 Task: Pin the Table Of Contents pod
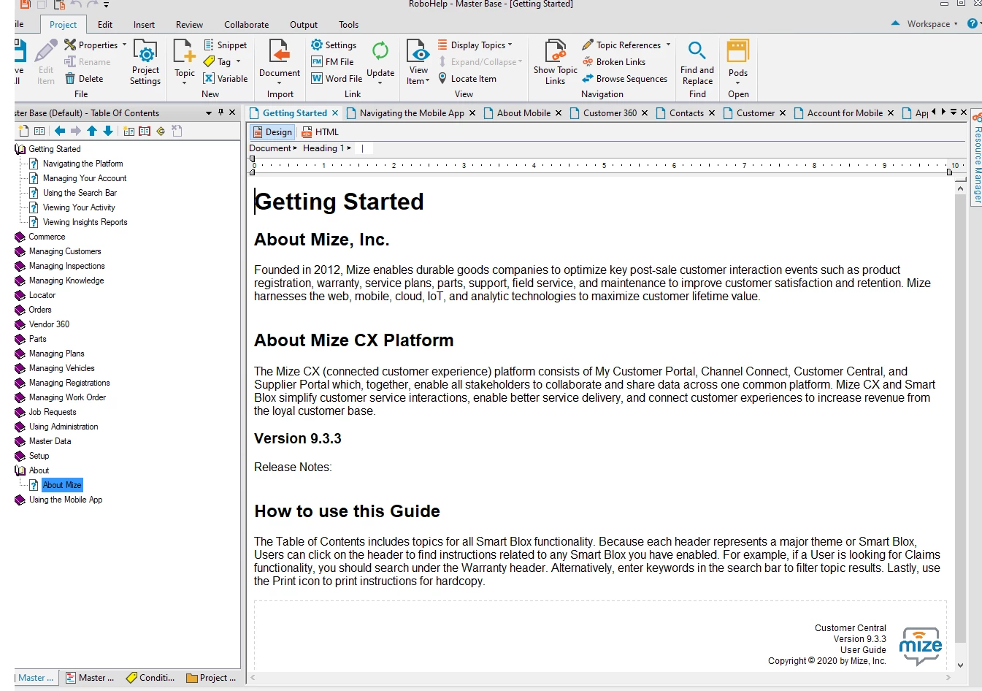coord(221,112)
